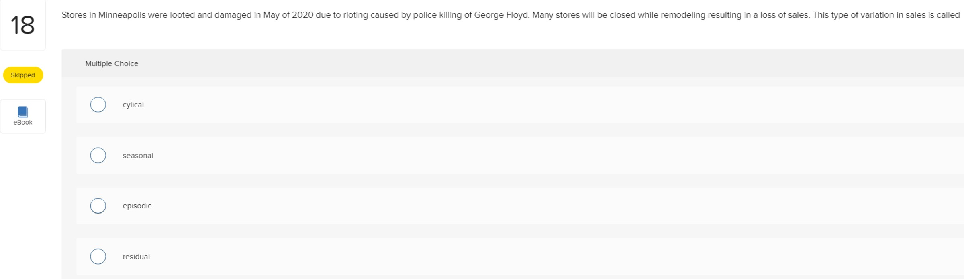
Task: Click the words George Floyd in the question
Action: (501, 15)
